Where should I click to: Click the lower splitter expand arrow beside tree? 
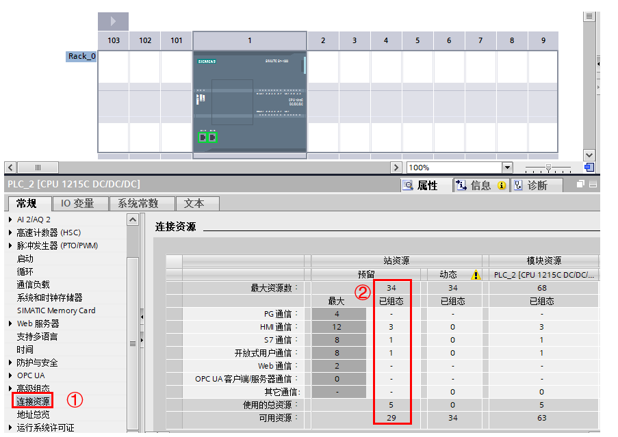(x=142, y=340)
